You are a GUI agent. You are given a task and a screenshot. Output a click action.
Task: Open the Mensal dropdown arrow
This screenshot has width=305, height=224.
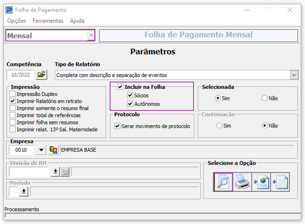point(91,35)
